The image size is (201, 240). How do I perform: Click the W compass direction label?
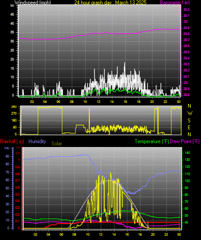pyautogui.click(x=190, y=113)
